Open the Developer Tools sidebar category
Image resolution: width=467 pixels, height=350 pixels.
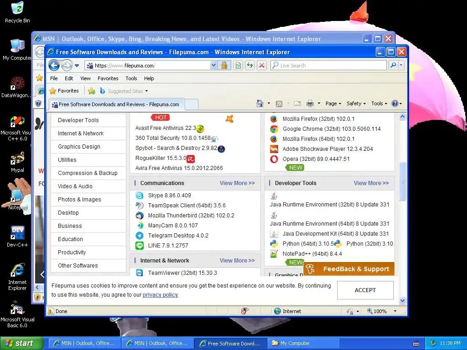(x=88, y=120)
